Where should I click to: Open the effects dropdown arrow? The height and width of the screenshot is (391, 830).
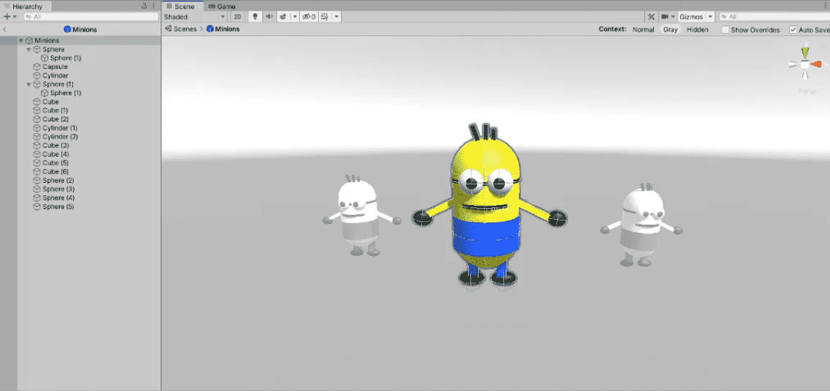tap(295, 17)
